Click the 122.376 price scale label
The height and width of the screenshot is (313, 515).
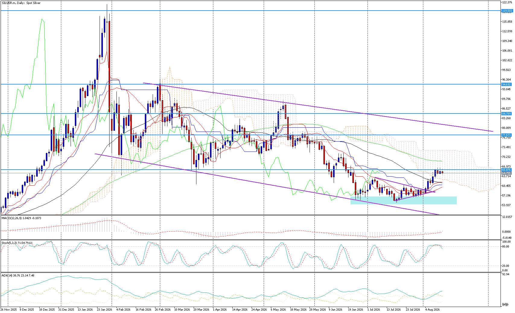click(x=507, y=2)
